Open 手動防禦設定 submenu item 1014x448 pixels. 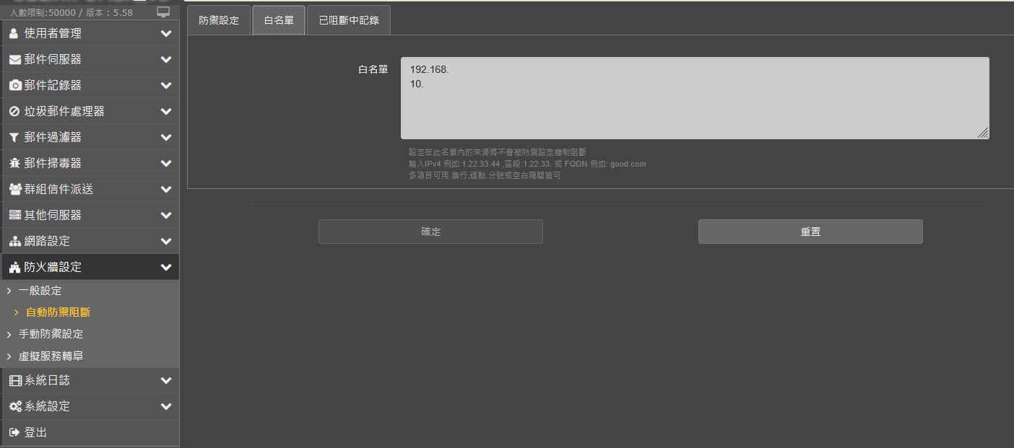51,334
